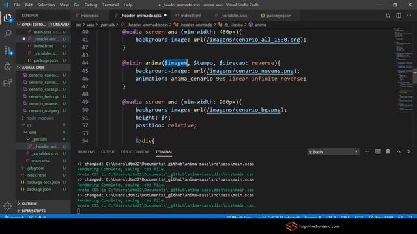Image resolution: width=417 pixels, height=234 pixels.
Task: Open editor More Actions ellipsis
Action: (x=409, y=16)
